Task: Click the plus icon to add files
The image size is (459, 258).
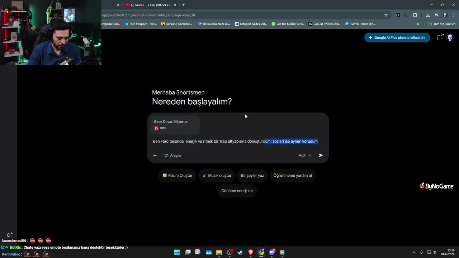Action: pos(155,156)
